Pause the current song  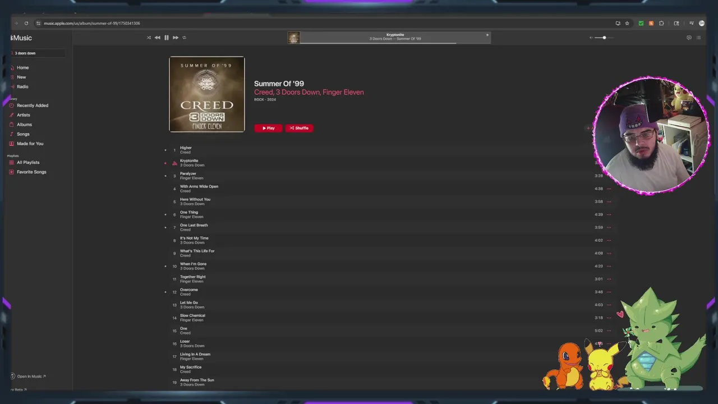click(167, 38)
